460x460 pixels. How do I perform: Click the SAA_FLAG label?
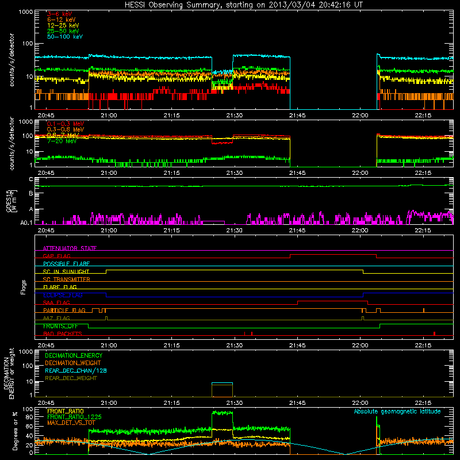click(56, 302)
